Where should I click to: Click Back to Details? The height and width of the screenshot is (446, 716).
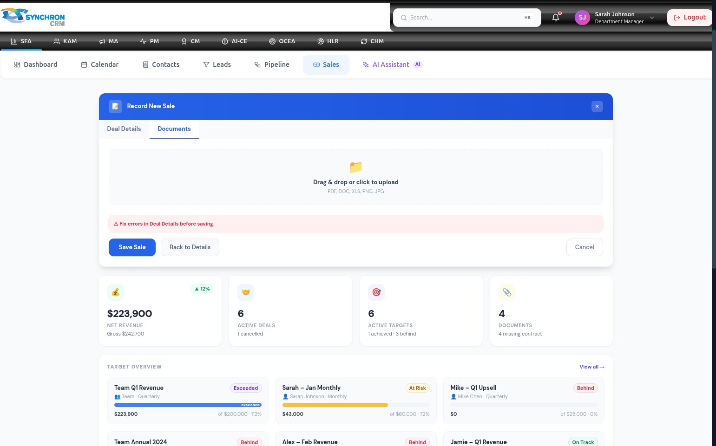190,247
